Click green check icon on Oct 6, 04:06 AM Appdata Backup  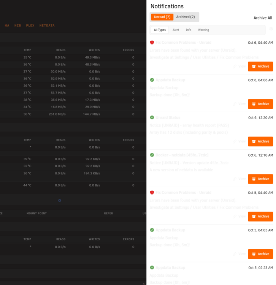[152, 80]
